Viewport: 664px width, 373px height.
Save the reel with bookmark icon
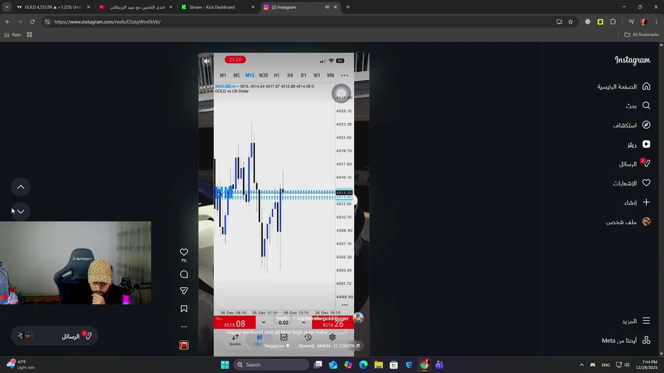184,309
